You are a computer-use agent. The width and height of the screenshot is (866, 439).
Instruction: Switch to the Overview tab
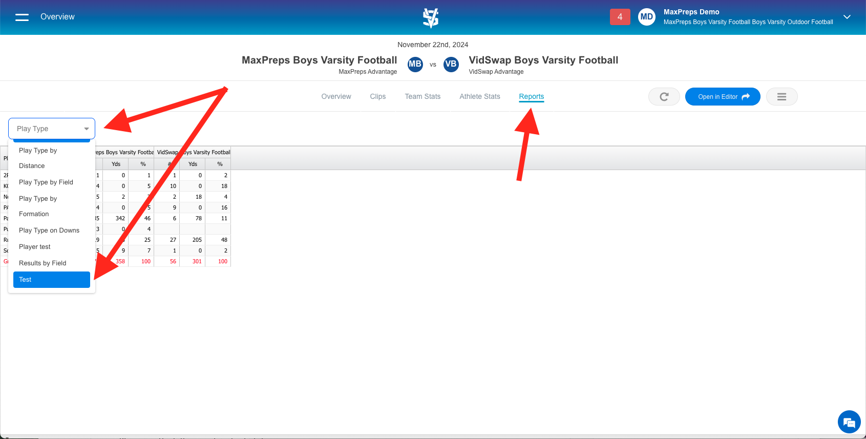coord(336,96)
